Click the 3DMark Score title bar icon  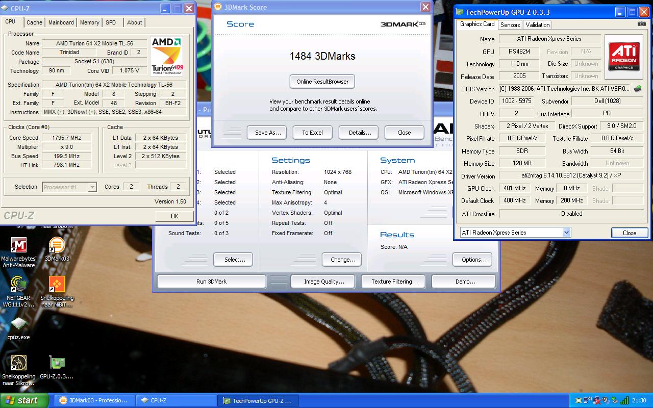coord(218,7)
